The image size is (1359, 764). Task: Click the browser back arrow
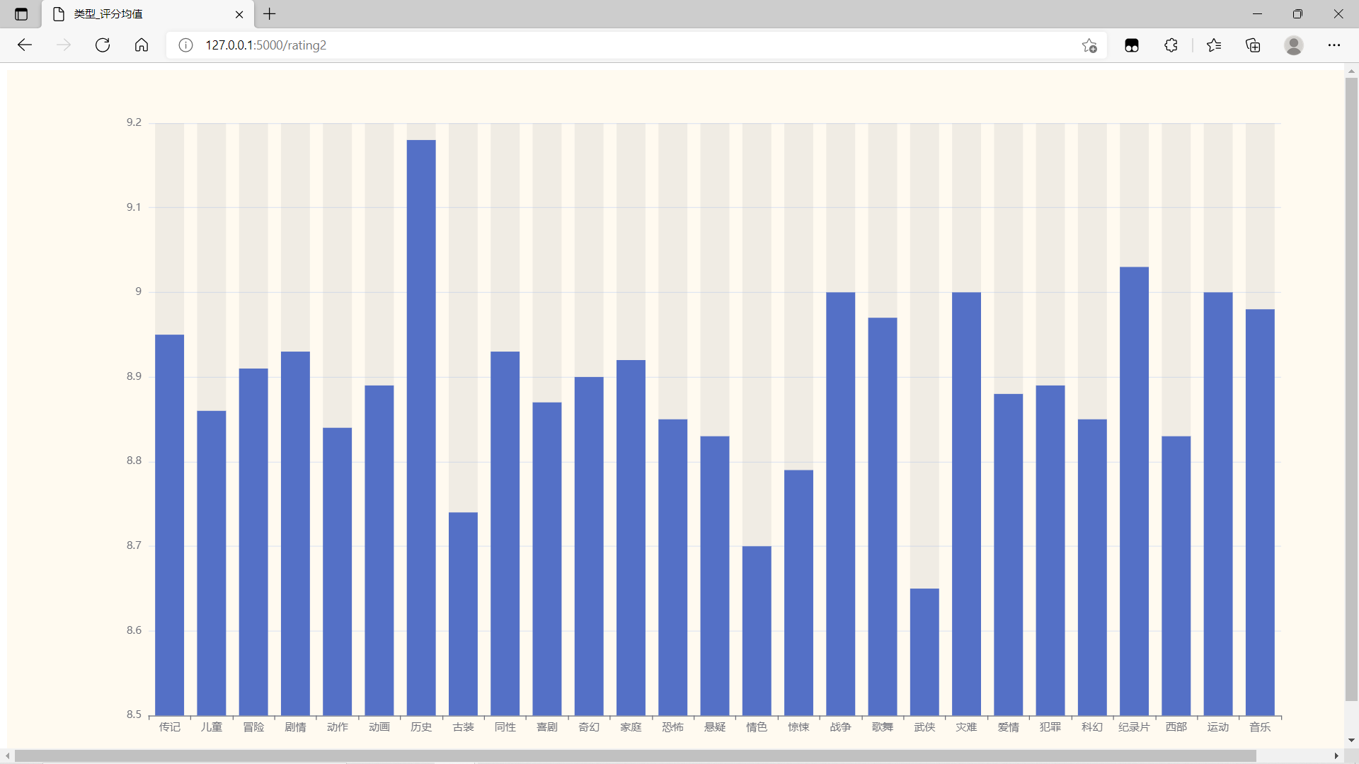[x=25, y=45]
